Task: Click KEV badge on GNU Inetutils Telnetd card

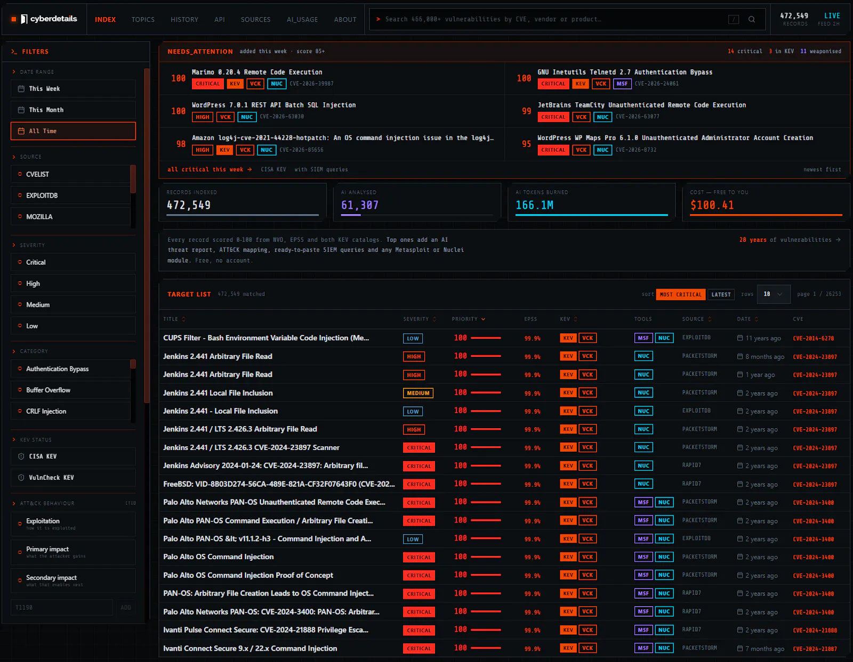Action: tap(581, 84)
